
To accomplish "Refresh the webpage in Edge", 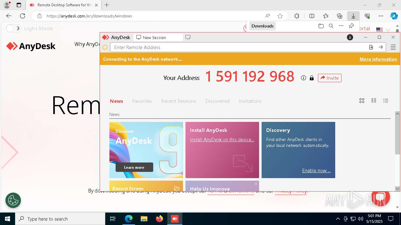I will point(23,16).
